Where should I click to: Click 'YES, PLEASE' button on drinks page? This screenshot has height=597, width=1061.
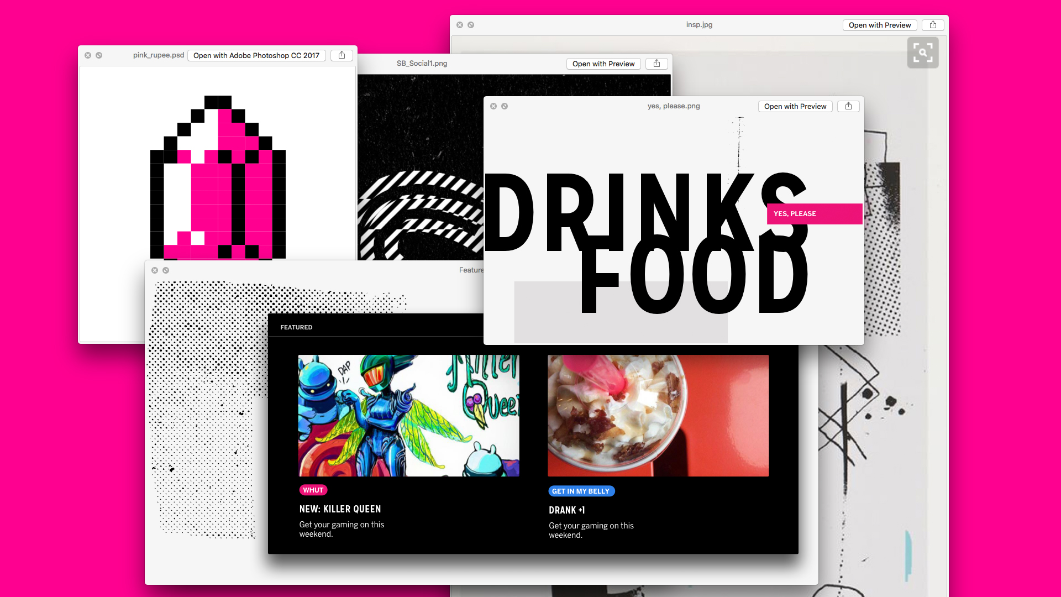tap(812, 213)
